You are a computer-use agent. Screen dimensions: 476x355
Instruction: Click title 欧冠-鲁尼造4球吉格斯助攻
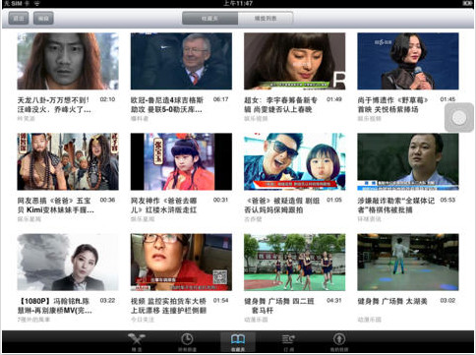tap(167, 104)
